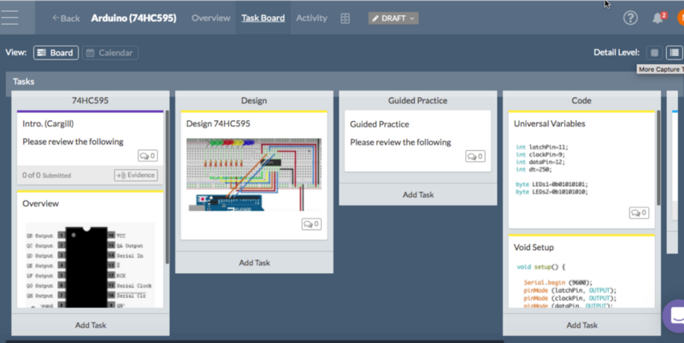The height and width of the screenshot is (343, 684).
Task: Open comments on the Intro (Cargill) task
Action: 147,156
